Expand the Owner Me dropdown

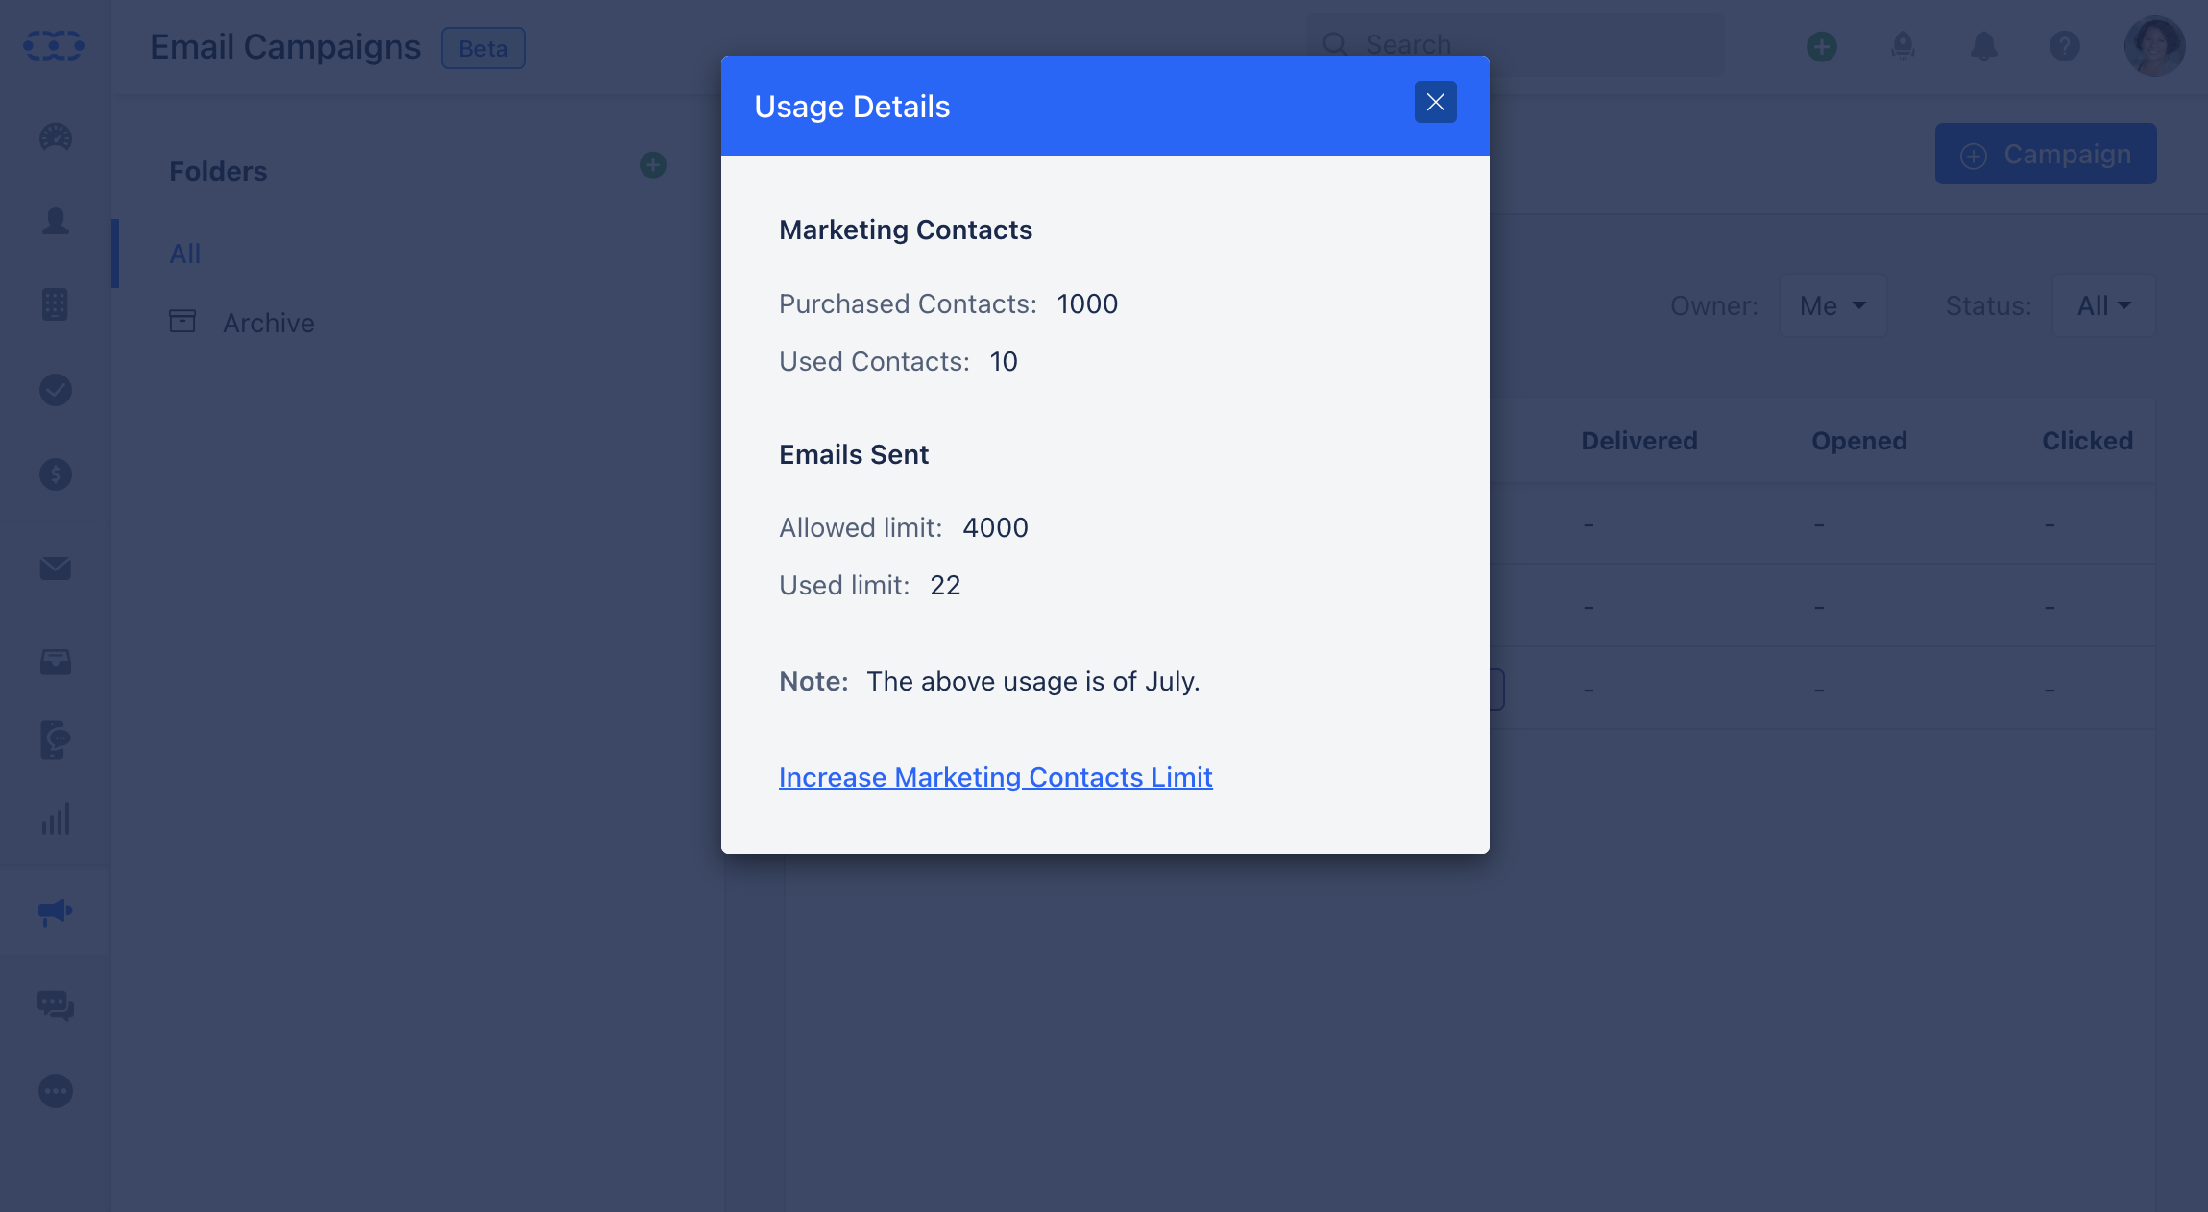[1833, 305]
